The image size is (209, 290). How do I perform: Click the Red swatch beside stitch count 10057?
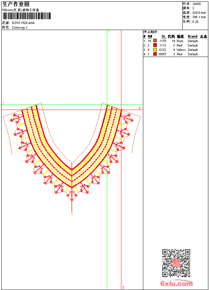pyautogui.click(x=155, y=54)
